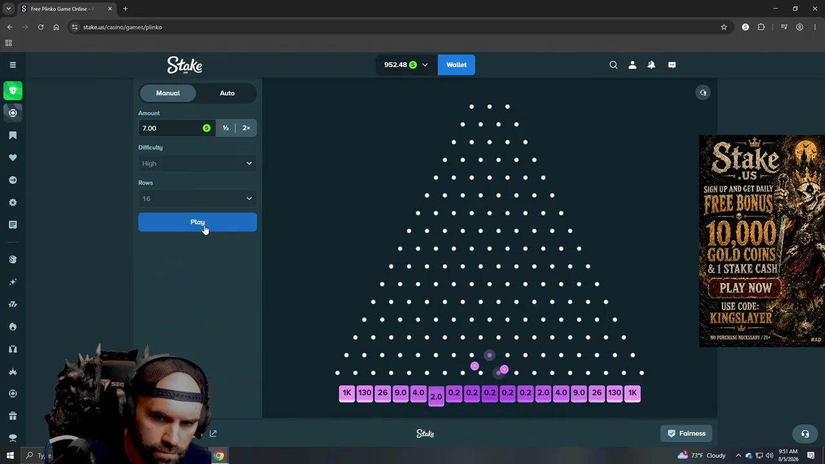Open the Stake hamburger menu

click(x=12, y=64)
